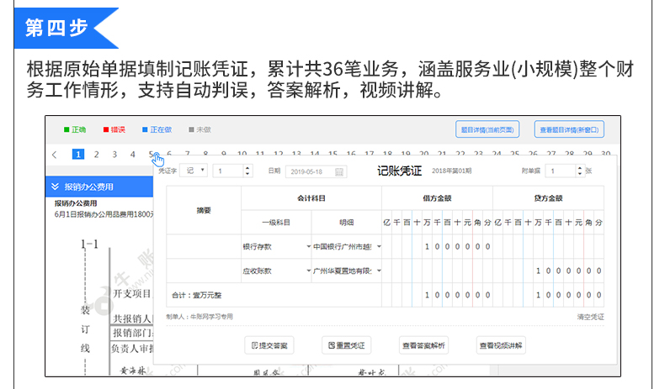Open 查看答案解析 answer analysis
This screenshot has height=389, width=665.
point(424,345)
